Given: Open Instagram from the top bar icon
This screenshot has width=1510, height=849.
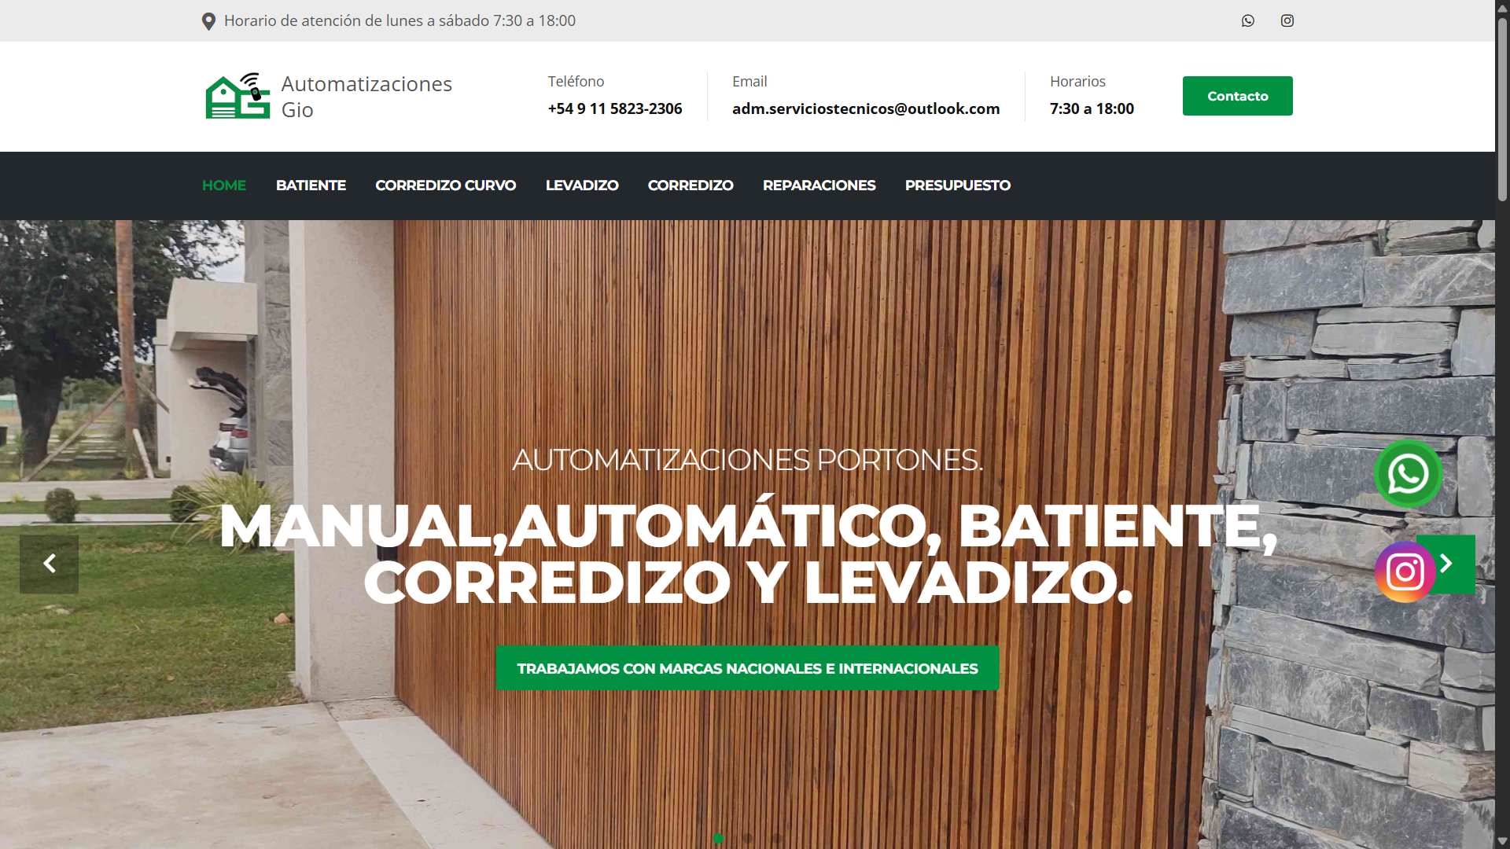Looking at the screenshot, I should point(1287,20).
